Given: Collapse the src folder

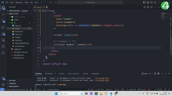Looking at the screenshot, I should click(15, 23).
